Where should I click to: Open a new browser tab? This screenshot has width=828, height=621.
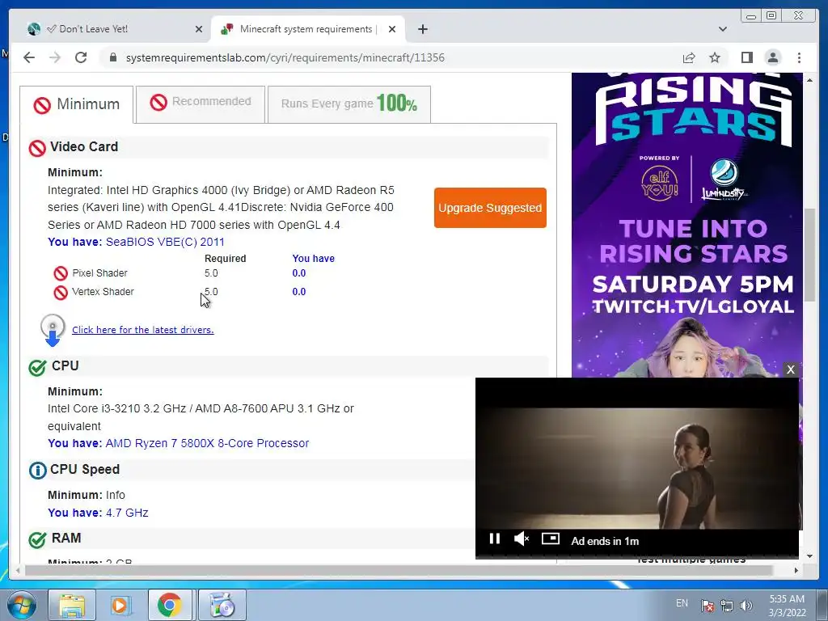(422, 29)
